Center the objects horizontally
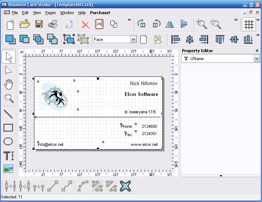The width and height of the screenshot is (262, 202). coord(190,39)
